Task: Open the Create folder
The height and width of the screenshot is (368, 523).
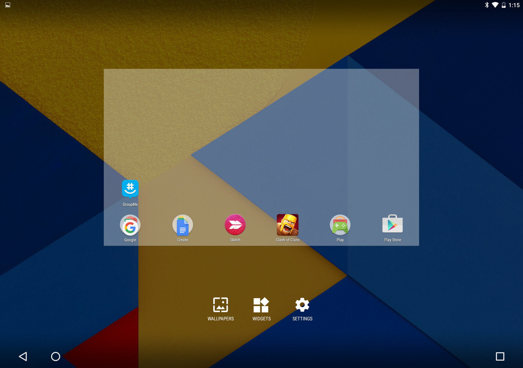Action: [x=183, y=225]
